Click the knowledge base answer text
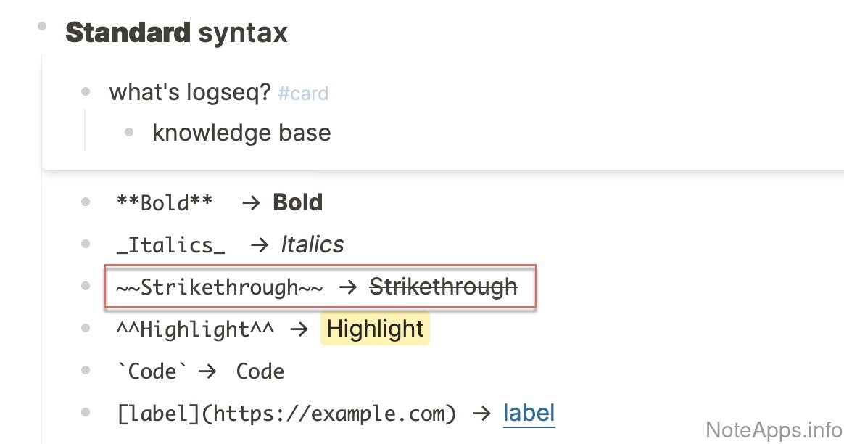Viewport: 844px width, 444px height. [241, 133]
